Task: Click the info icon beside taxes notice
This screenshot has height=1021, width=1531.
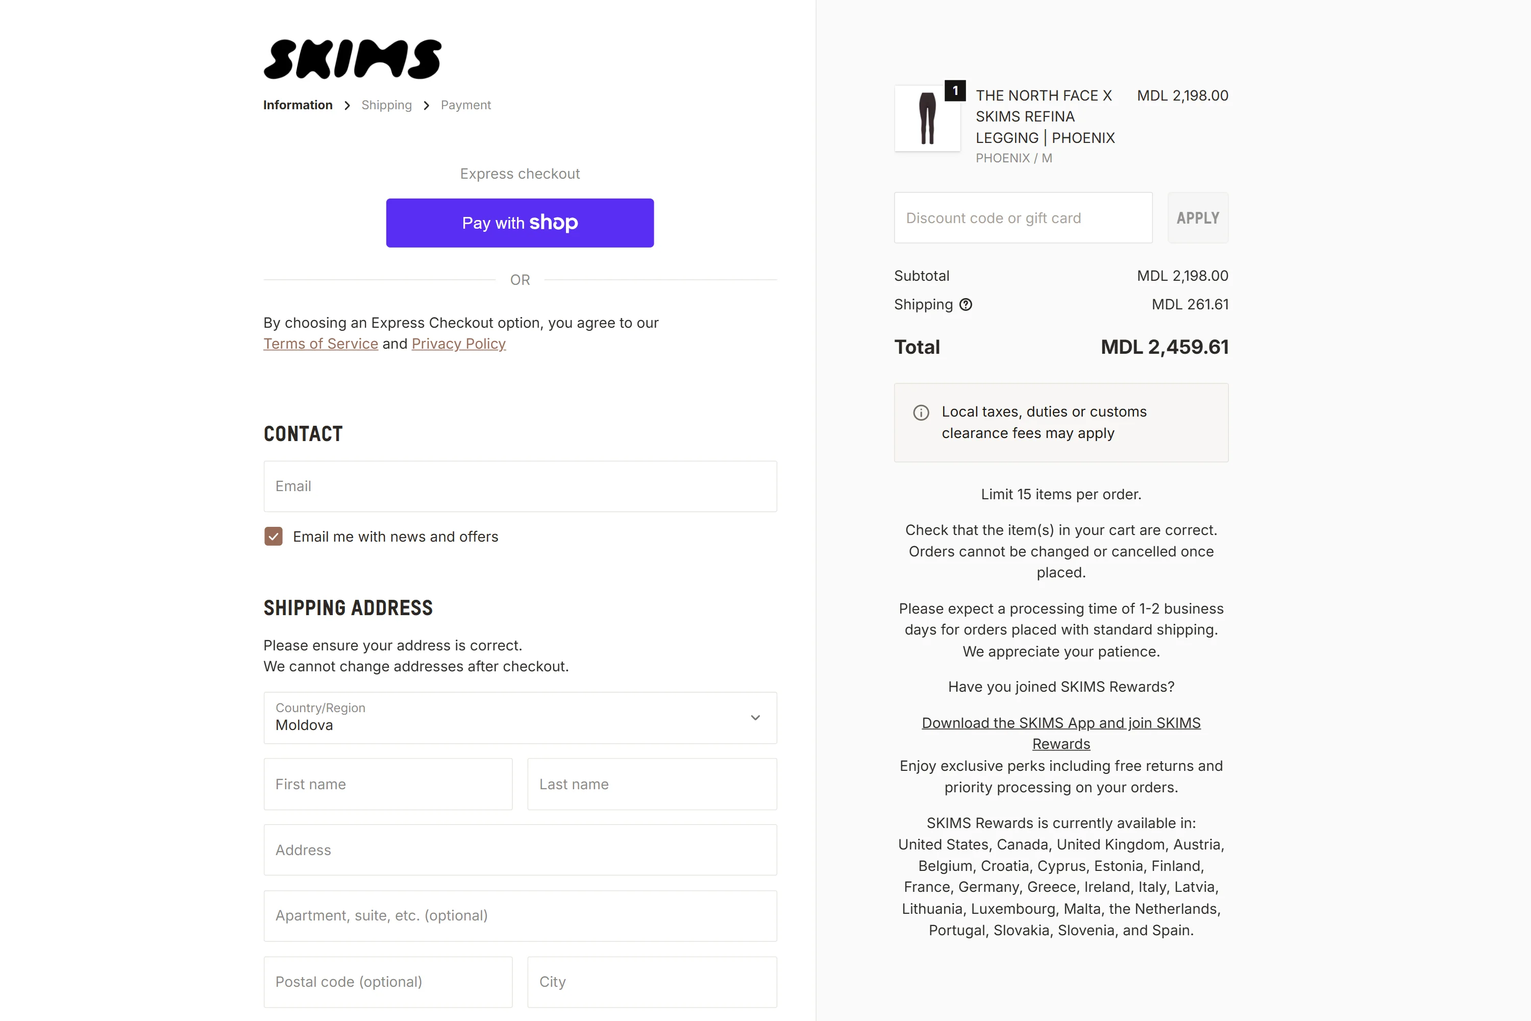Action: coord(921,413)
